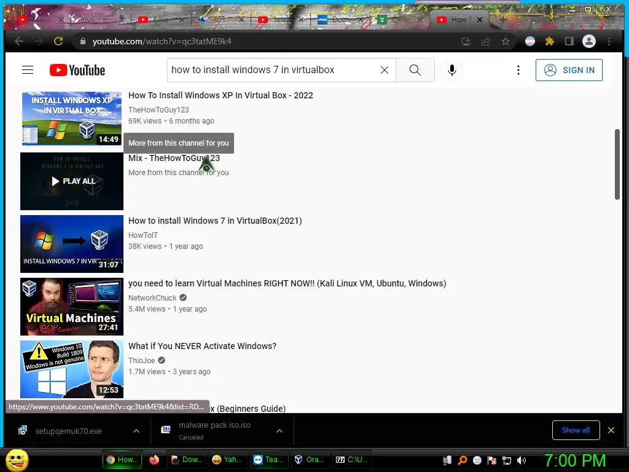Viewport: 629px width, 472px height.
Task: Open the Yahoo 'Yah...' taskbar window
Action: pyautogui.click(x=228, y=460)
